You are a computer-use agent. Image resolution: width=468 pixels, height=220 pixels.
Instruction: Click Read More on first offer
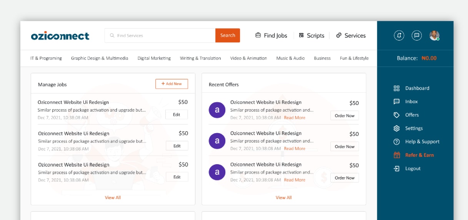295,118
